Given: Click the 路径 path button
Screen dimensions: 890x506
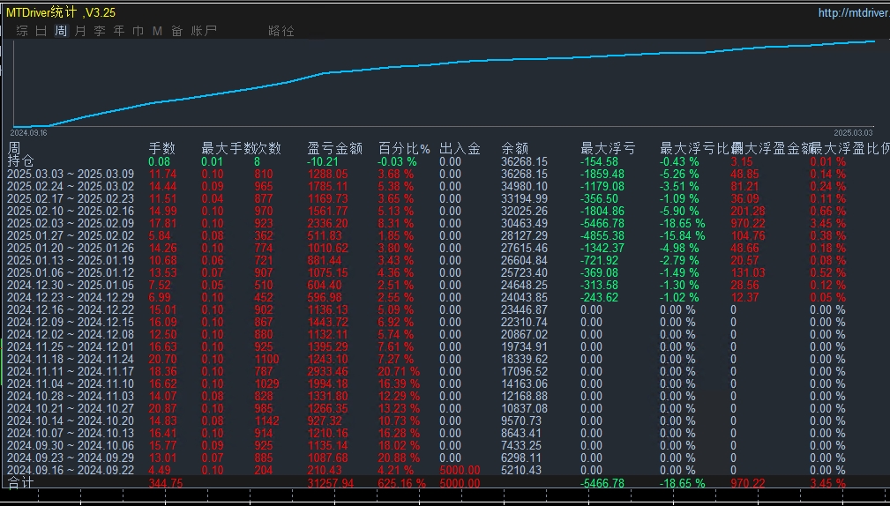Looking at the screenshot, I should click(x=280, y=31).
